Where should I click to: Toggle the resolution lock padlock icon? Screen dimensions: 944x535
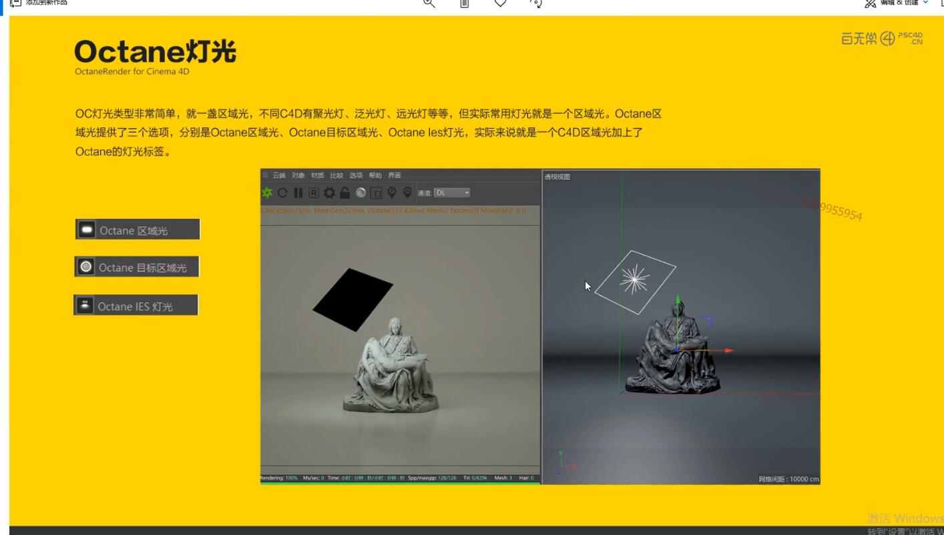[x=344, y=193]
